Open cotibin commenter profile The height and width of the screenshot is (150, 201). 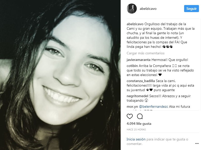(x=132, y=66)
